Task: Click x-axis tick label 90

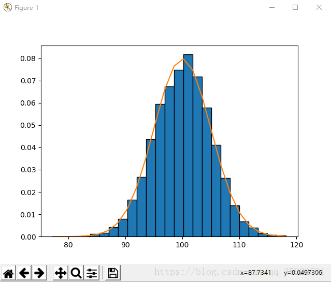Action: pyautogui.click(x=125, y=245)
